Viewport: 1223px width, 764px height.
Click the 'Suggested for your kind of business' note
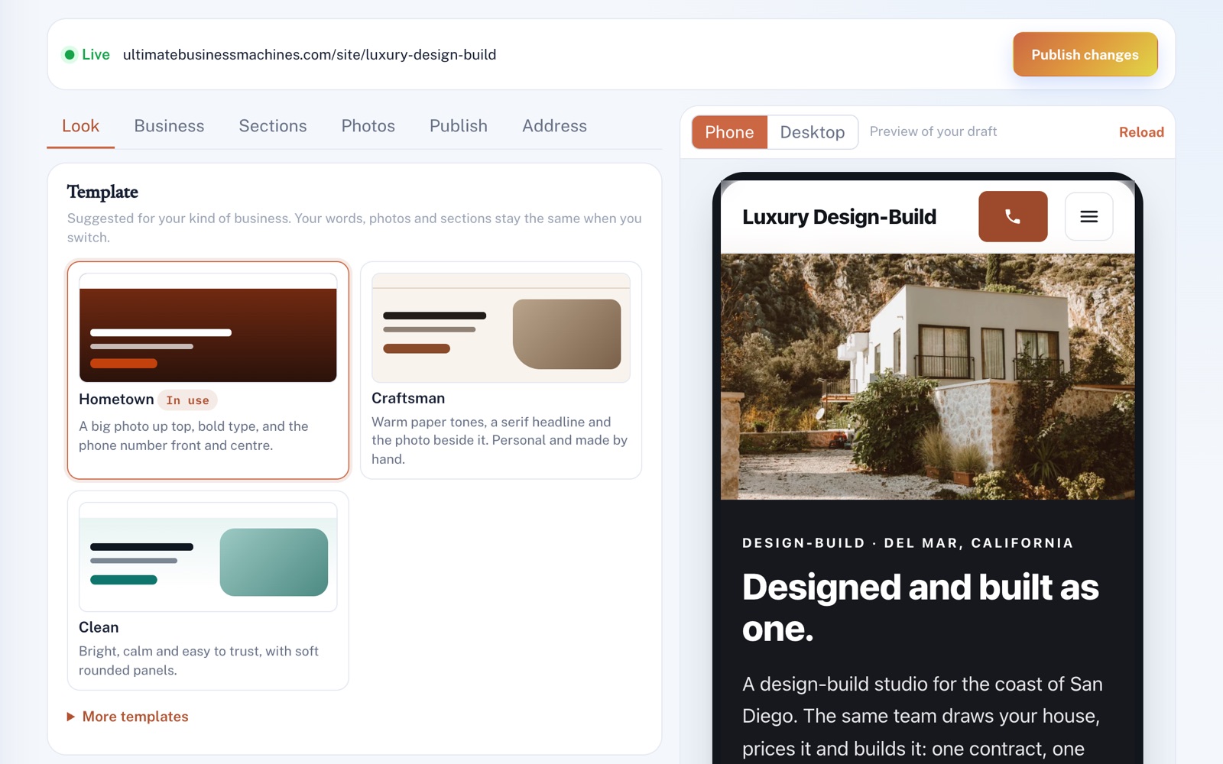click(355, 228)
